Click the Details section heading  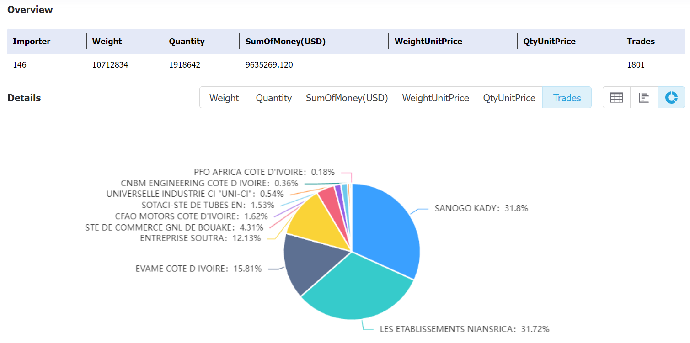coord(24,98)
